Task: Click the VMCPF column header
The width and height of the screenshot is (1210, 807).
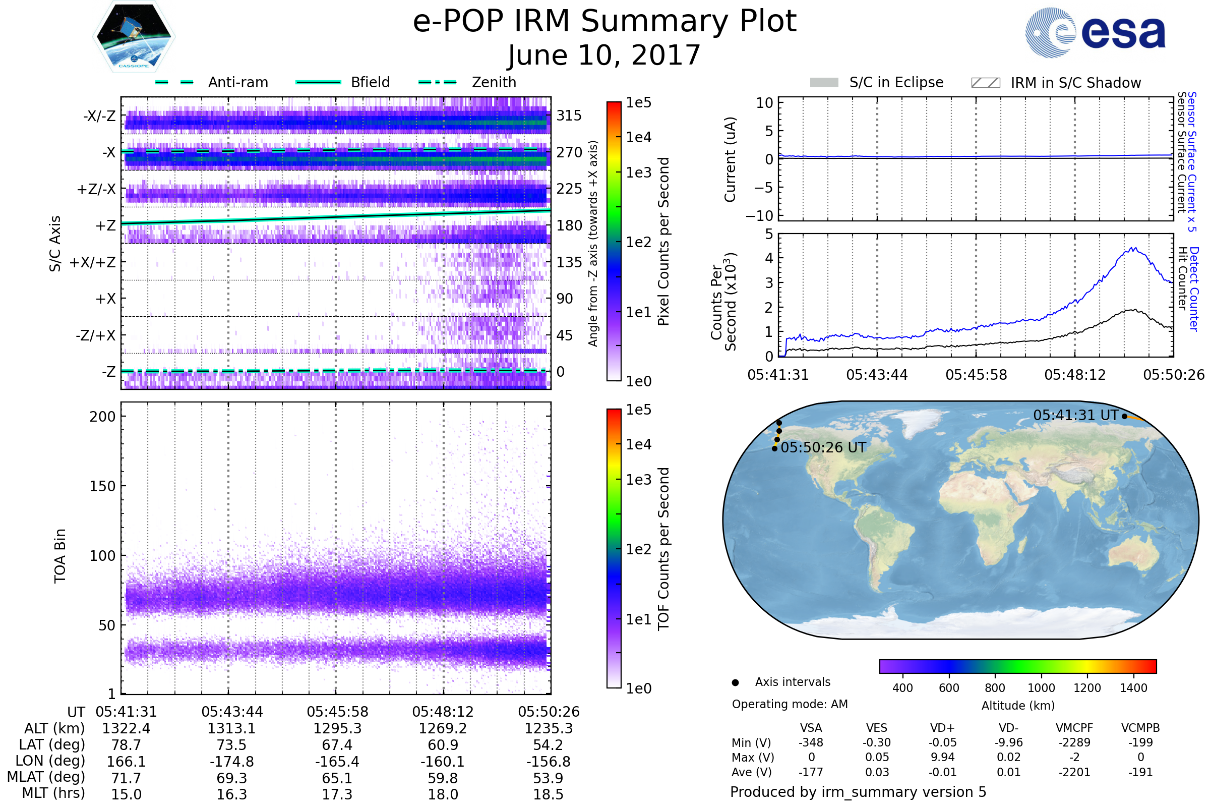Action: click(1074, 728)
